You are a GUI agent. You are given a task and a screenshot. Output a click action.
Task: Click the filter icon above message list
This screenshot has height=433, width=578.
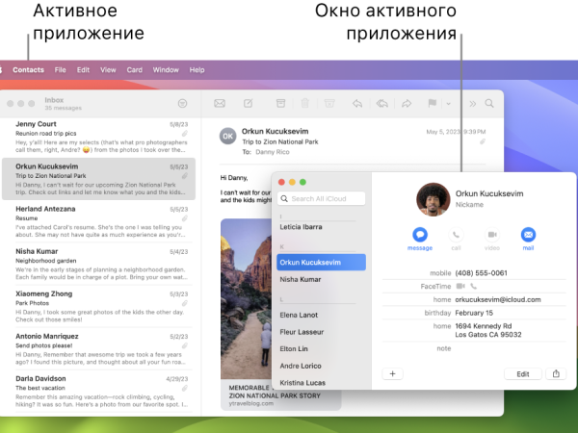[x=182, y=103]
